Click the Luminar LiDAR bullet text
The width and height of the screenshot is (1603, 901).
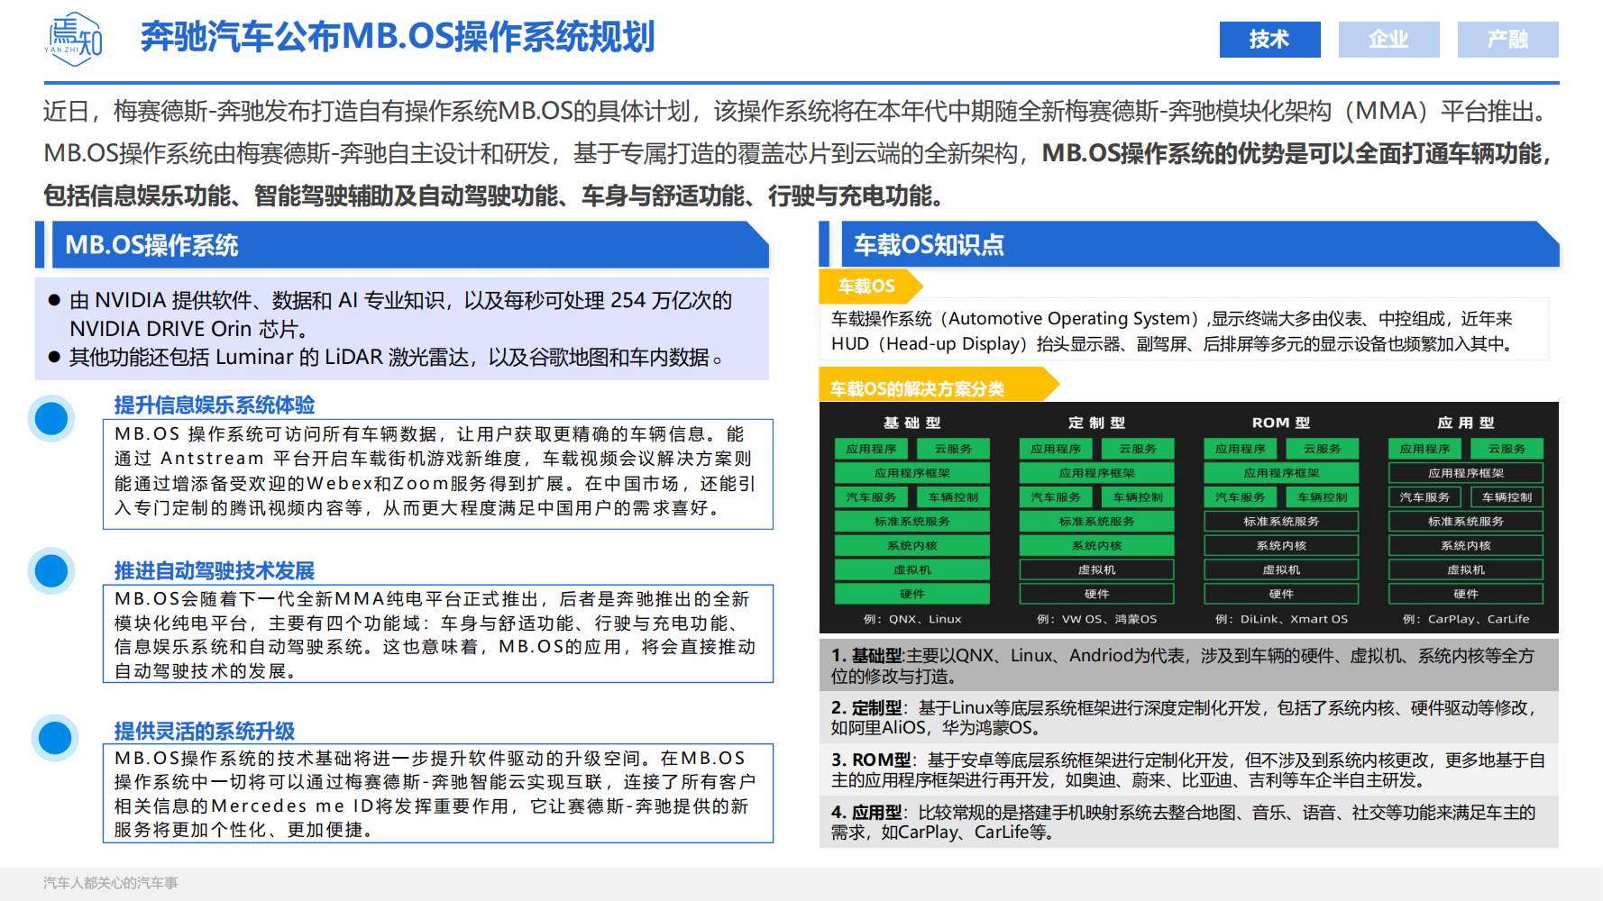tap(396, 358)
